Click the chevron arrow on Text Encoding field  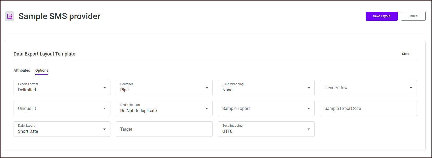point(309,129)
